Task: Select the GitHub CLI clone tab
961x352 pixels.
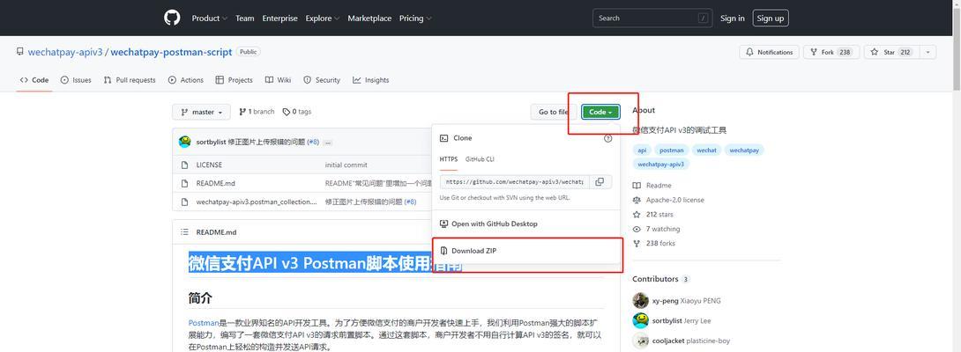Action: (x=480, y=159)
